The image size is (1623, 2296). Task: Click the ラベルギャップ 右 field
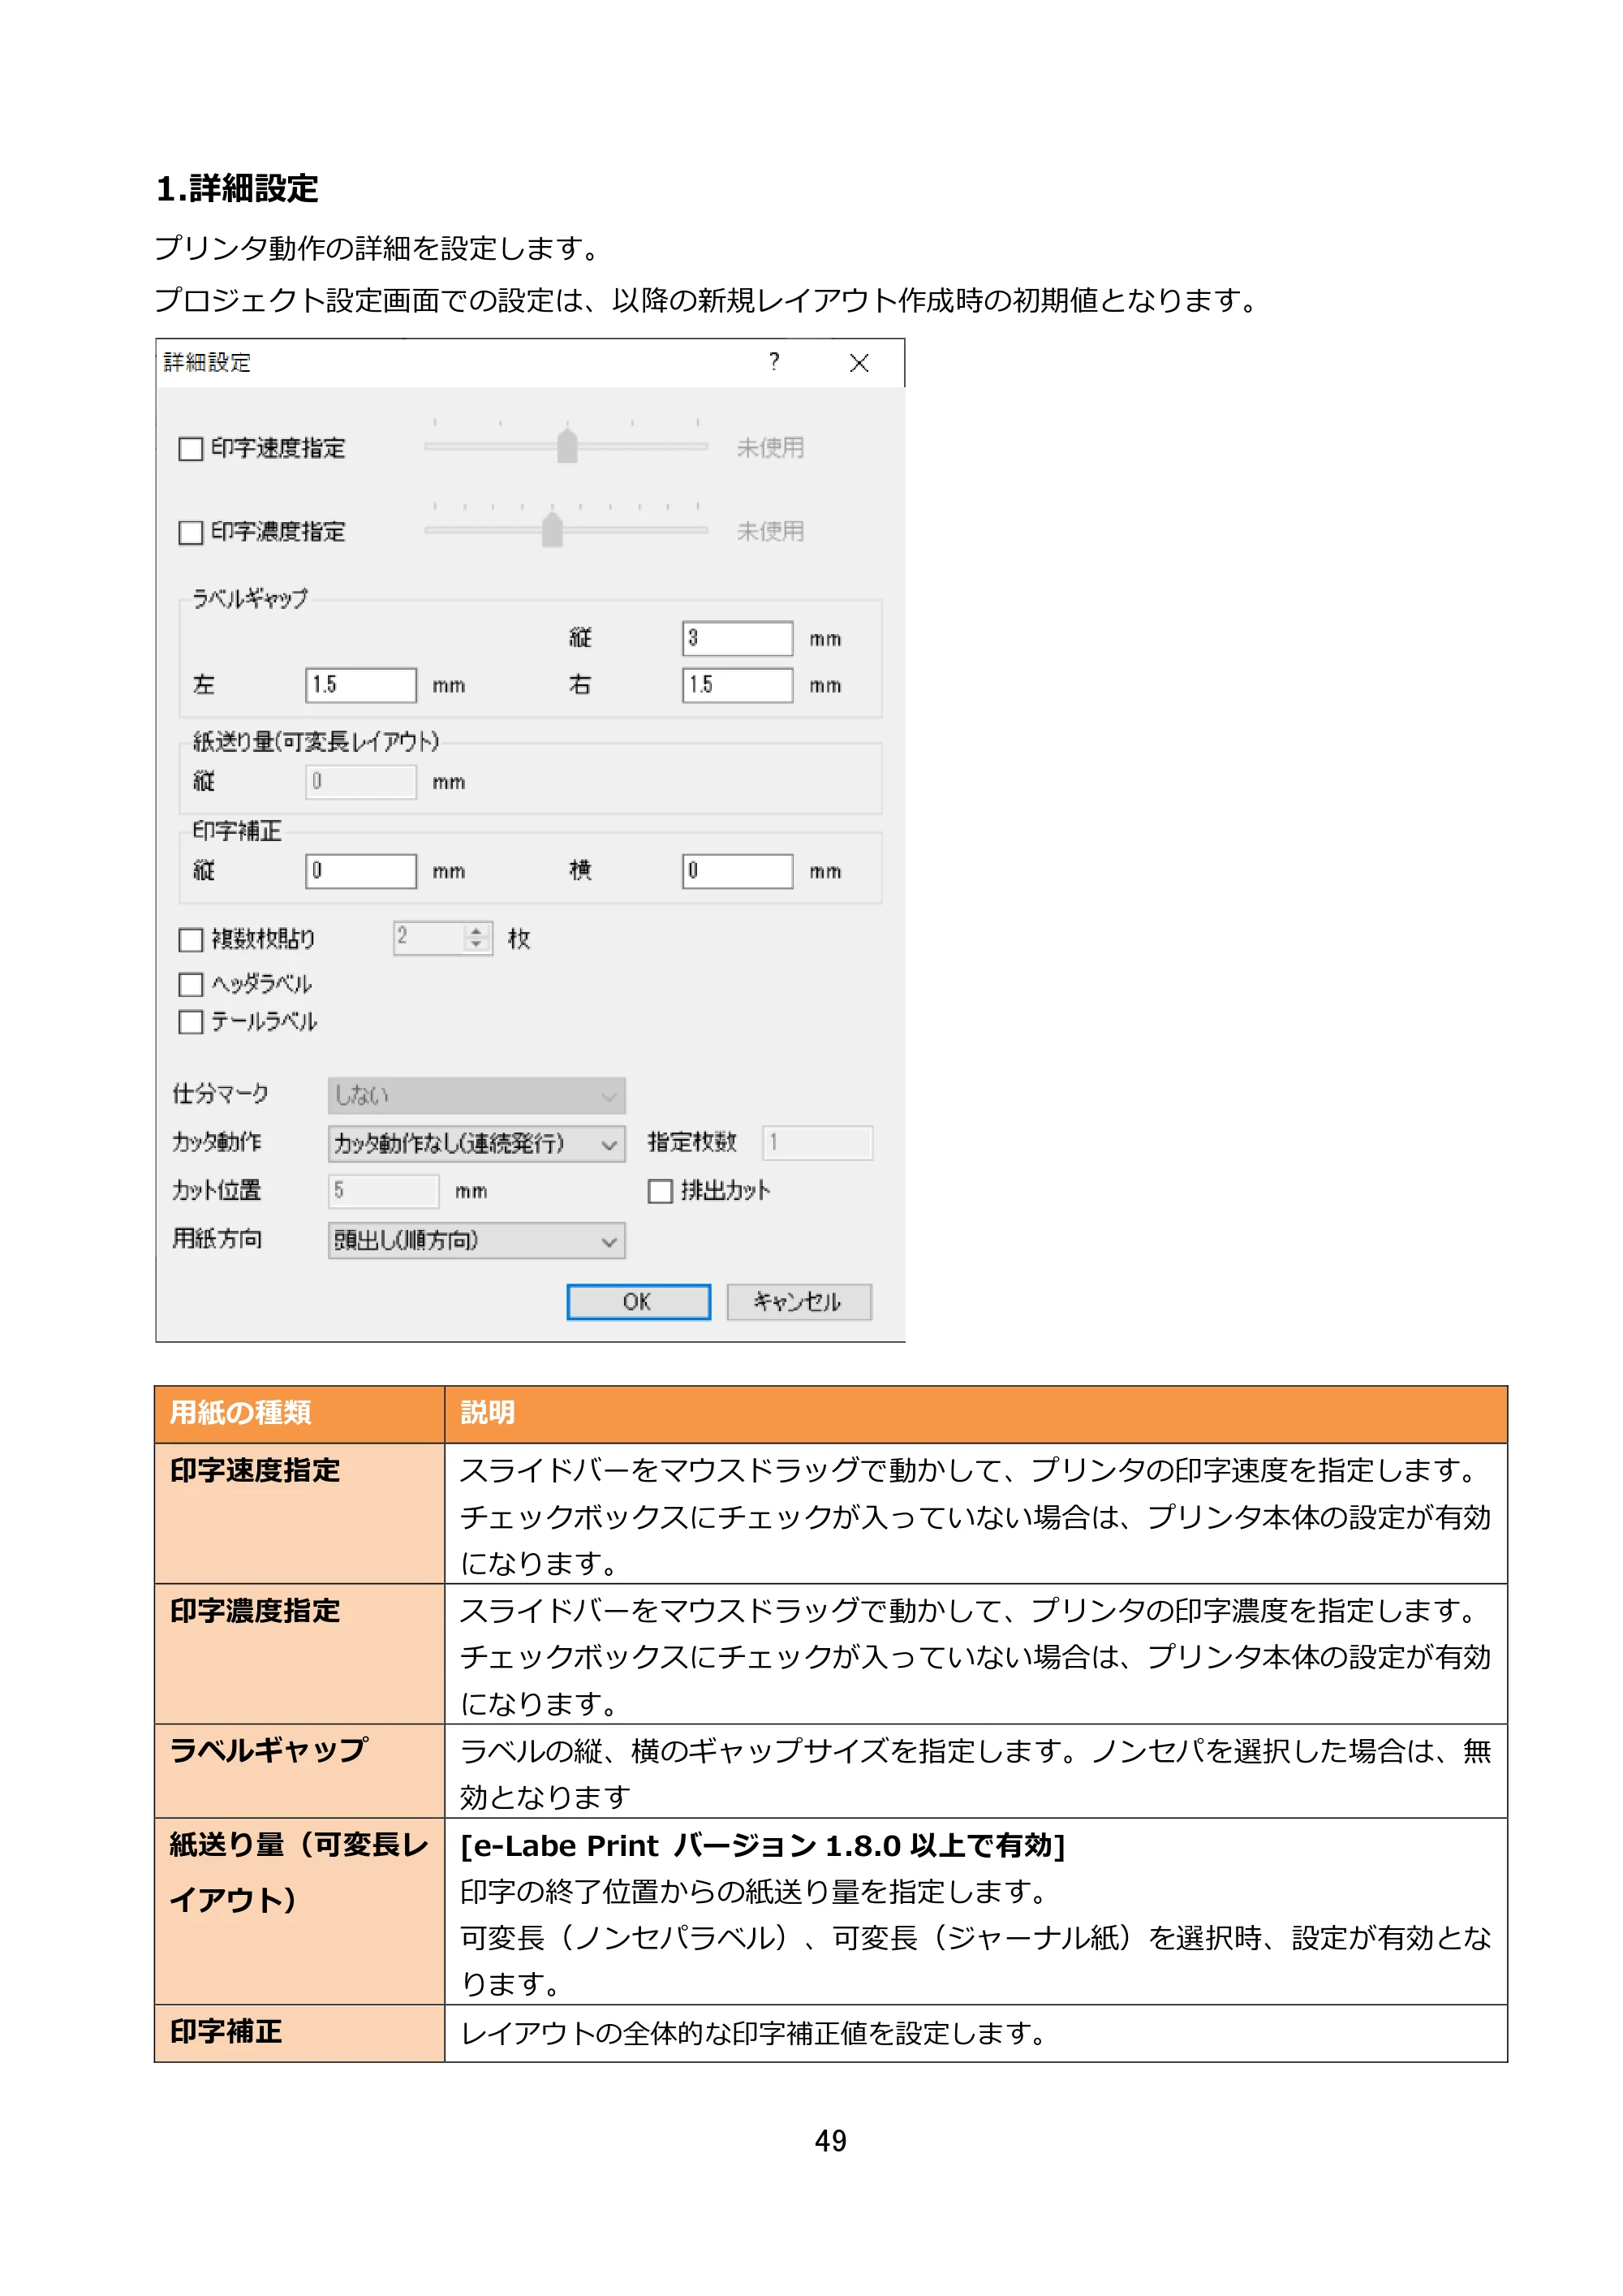[x=738, y=685]
